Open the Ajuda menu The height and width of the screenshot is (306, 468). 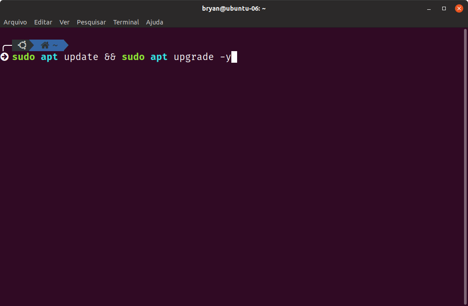point(155,22)
